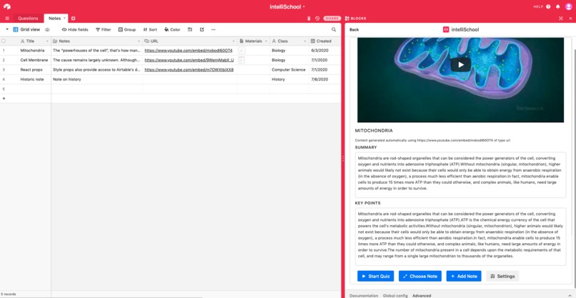Select the "React props" title cell
Image resolution: width=576 pixels, height=298 pixels.
[x=32, y=70]
